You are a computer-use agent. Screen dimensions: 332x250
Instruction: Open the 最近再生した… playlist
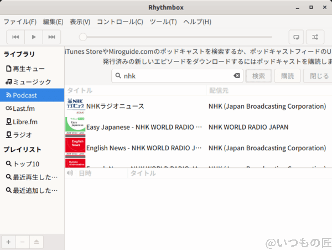pos(32,177)
